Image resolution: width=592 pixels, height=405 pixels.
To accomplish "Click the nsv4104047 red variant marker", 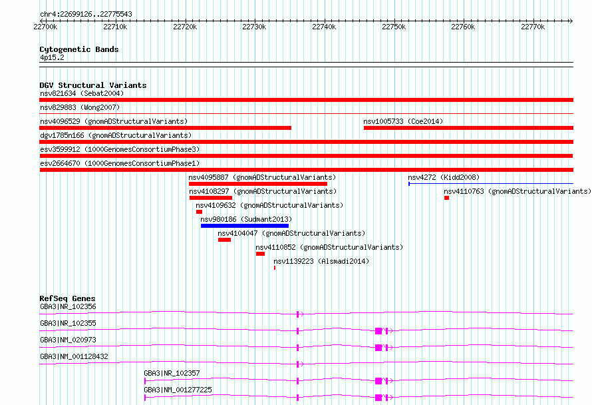I will [x=224, y=240].
